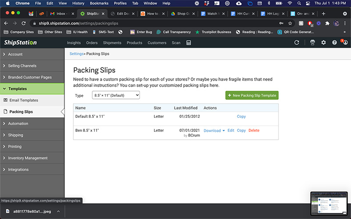Open Trustpilot Business bookmark
The height and width of the screenshot is (219, 351).
tap(213, 32)
